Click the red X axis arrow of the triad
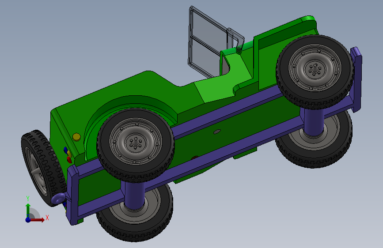This screenshot has width=383, height=248. pyautogui.click(x=38, y=220)
